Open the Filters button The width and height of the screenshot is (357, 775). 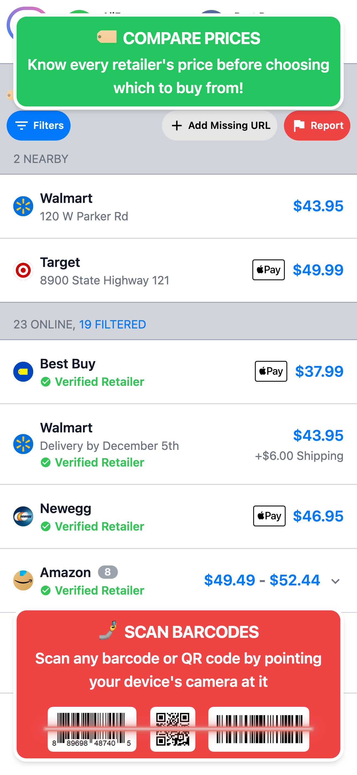[x=38, y=126]
